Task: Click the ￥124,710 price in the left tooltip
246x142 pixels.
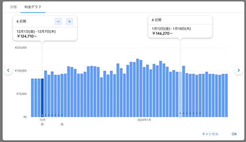Action: click(x=27, y=36)
